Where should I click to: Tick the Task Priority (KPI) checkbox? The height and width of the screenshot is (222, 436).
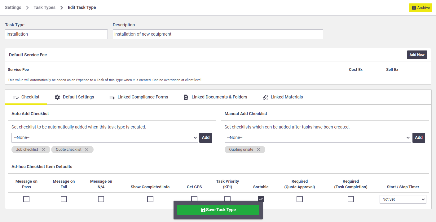[227, 198]
